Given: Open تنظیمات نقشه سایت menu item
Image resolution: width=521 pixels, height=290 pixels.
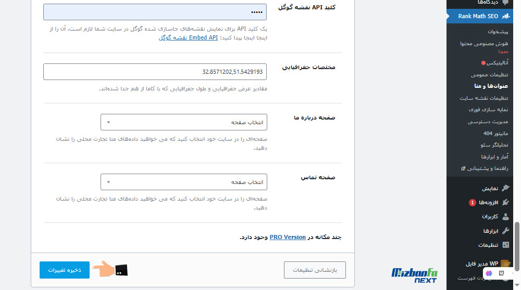Looking at the screenshot, I should tap(484, 98).
